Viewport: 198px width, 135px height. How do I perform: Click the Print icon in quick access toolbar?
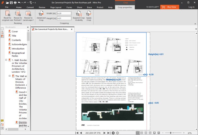[x=15, y=3]
